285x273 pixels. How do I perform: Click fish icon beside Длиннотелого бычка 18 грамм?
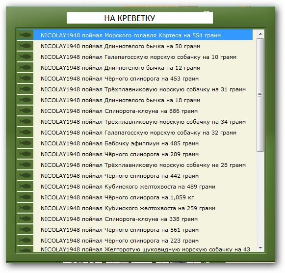coord(26,100)
